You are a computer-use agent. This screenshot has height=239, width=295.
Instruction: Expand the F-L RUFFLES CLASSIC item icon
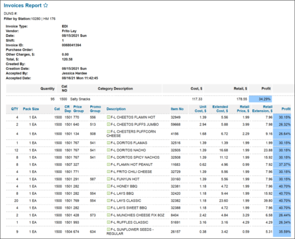click(x=108, y=222)
